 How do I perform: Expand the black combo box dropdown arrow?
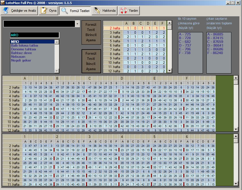pos(77,24)
